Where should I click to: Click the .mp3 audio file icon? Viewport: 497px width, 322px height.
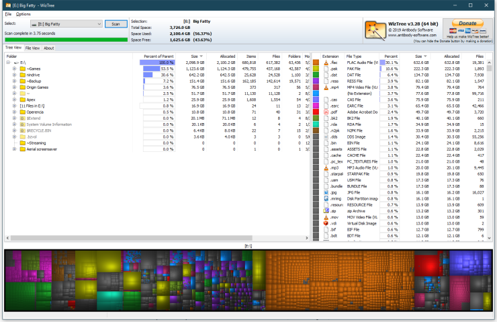pyautogui.click(x=326, y=167)
